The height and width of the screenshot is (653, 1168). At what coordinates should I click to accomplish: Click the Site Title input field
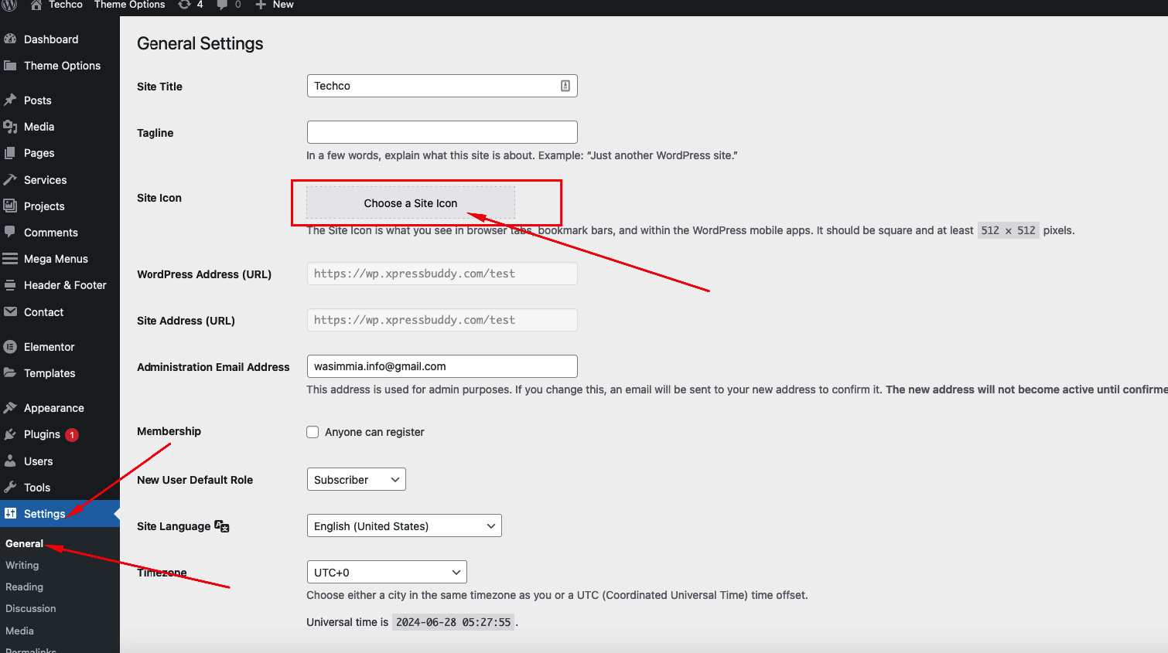433,86
